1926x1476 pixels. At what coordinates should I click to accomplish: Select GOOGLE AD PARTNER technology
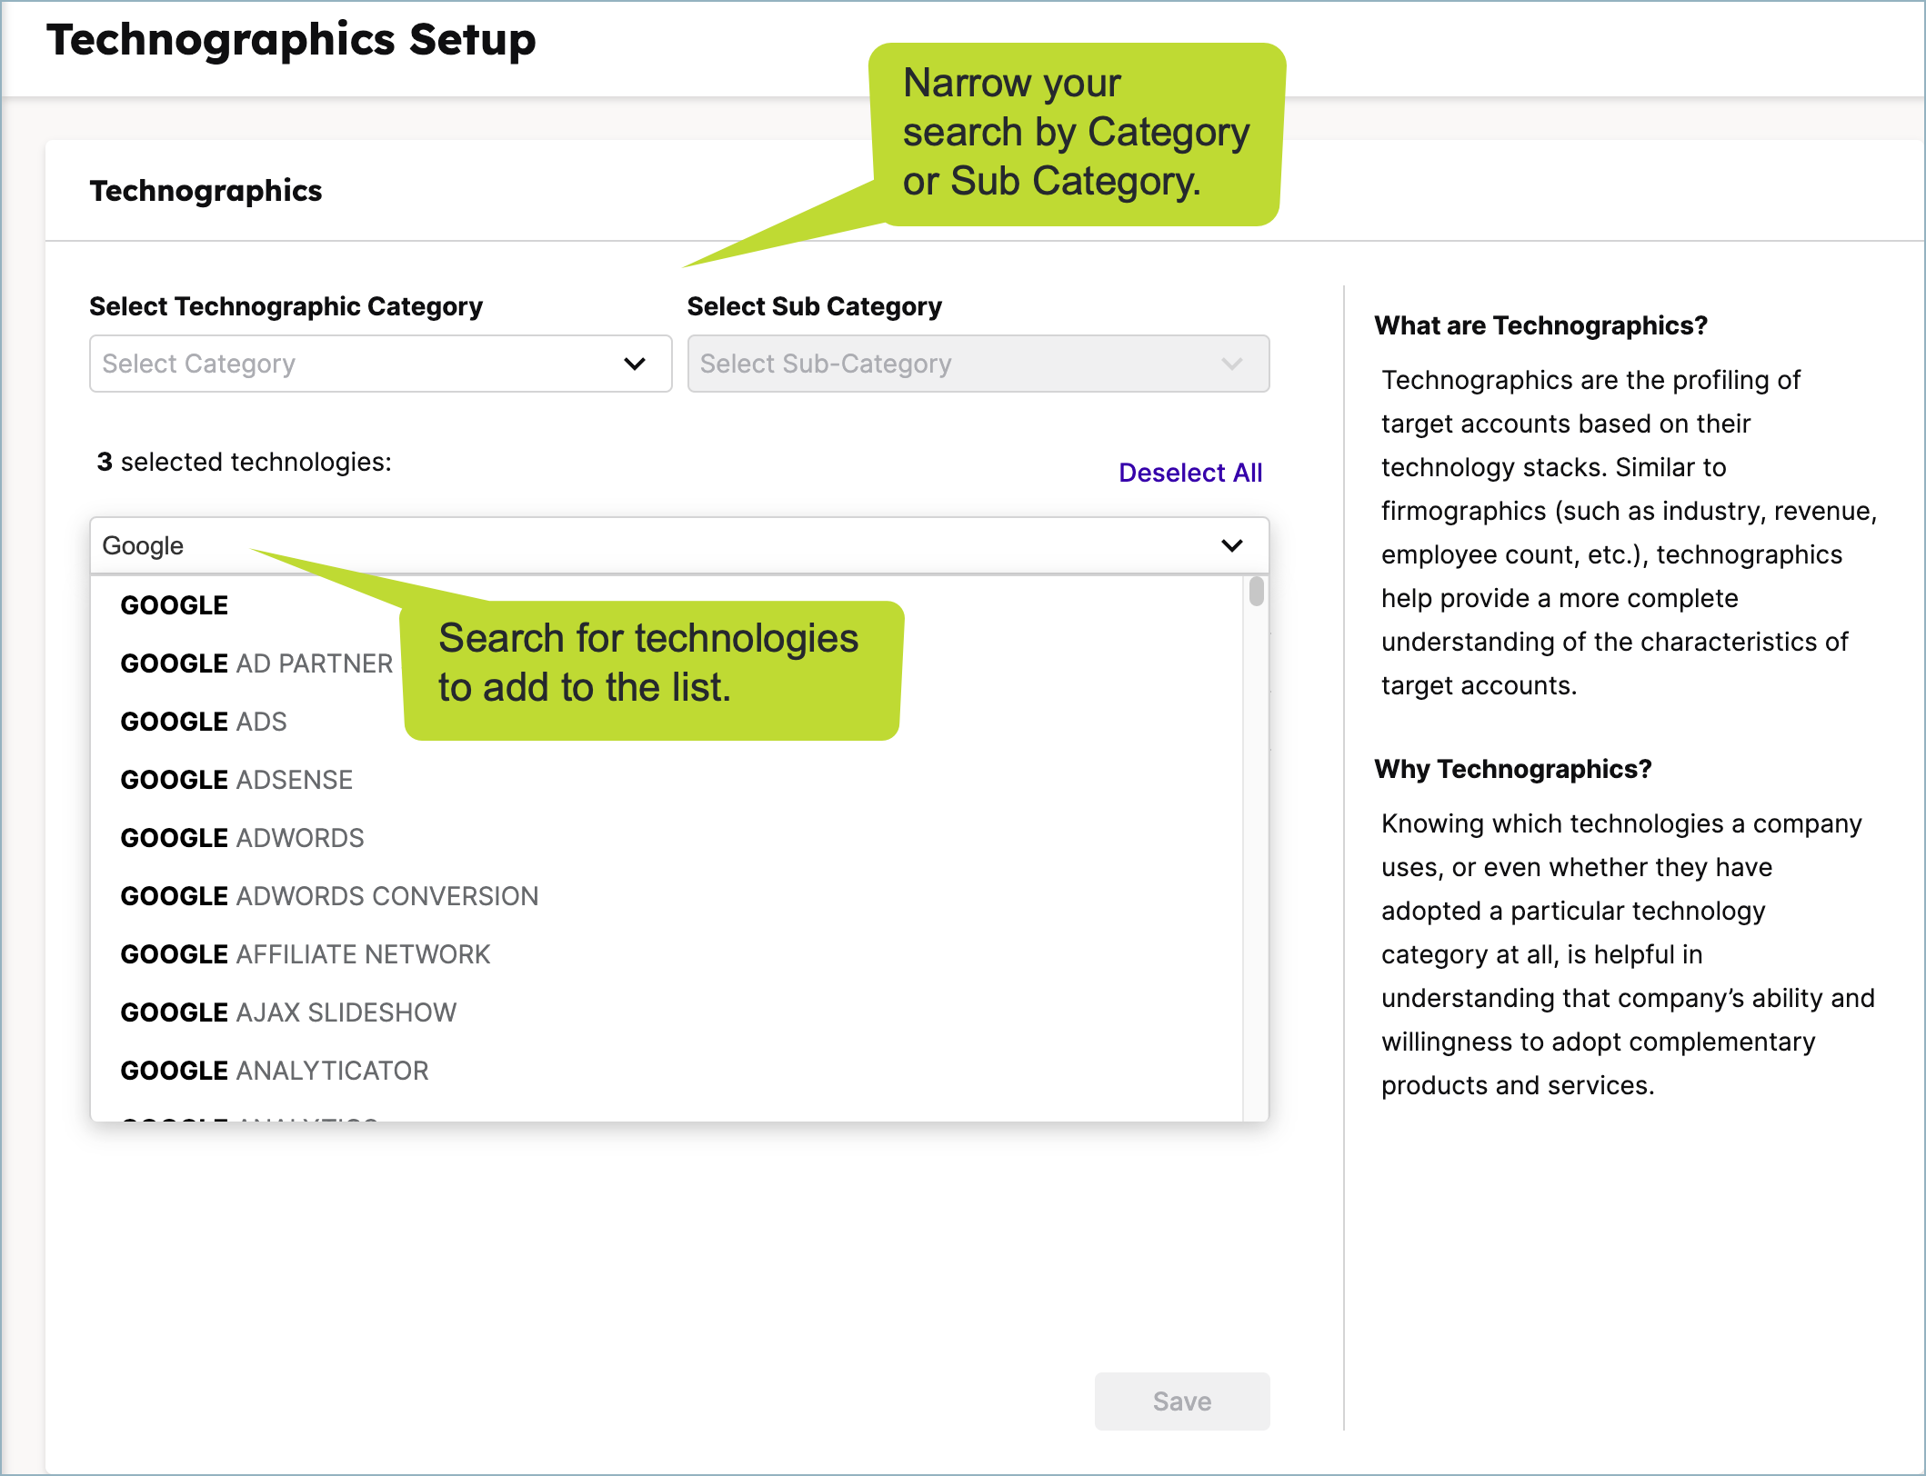click(x=256, y=663)
